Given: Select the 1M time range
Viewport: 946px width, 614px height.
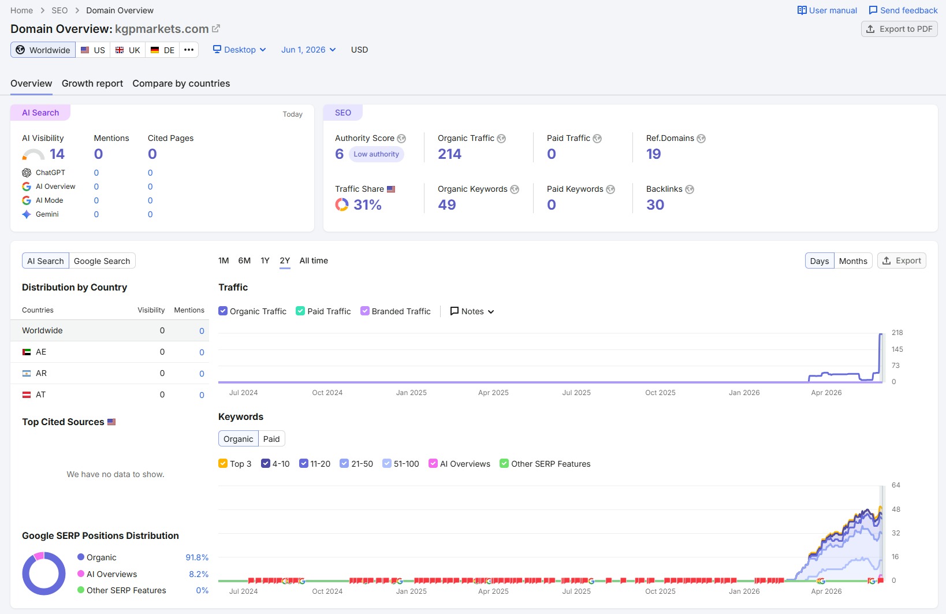Looking at the screenshot, I should (224, 261).
